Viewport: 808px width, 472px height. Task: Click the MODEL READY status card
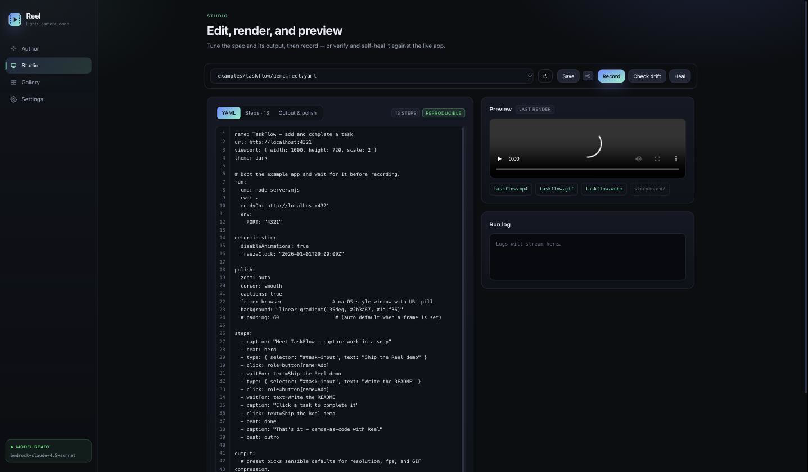point(48,451)
